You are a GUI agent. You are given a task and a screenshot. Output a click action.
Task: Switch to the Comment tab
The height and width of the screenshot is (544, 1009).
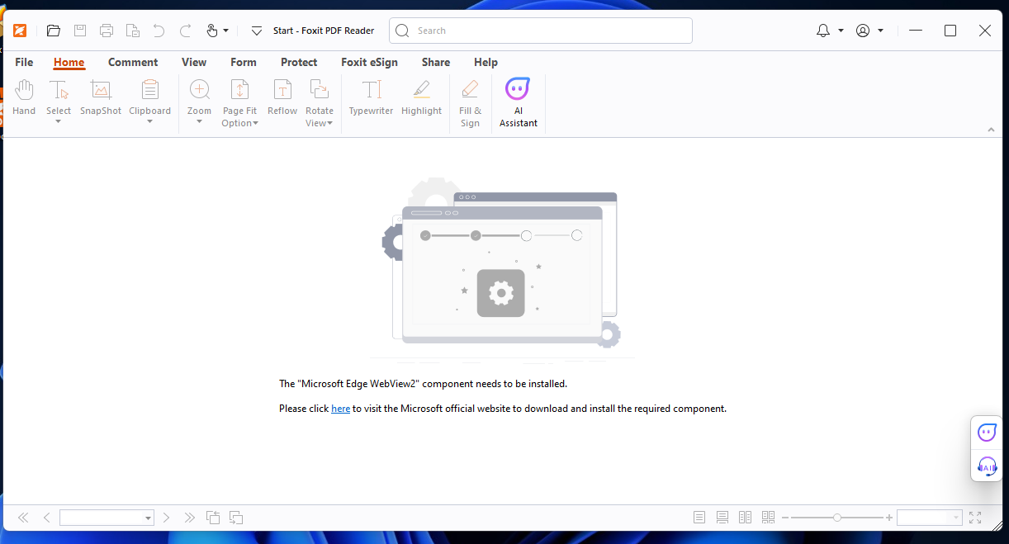point(133,62)
